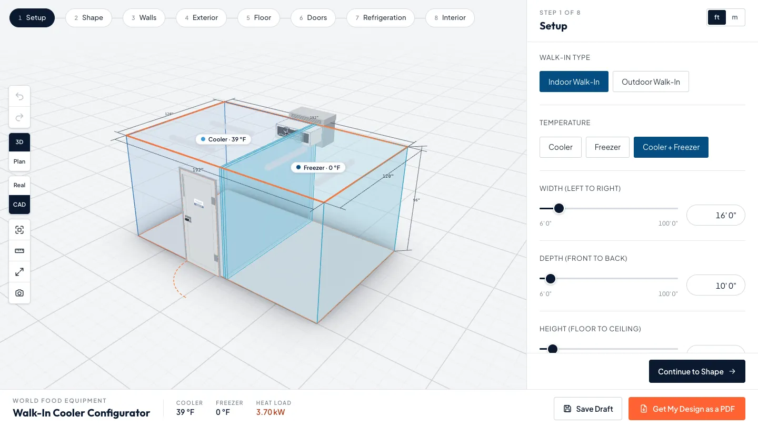Screen dimensions: 758x427
Task: Click the footer Cooler 39 °F value
Action: tap(185, 412)
